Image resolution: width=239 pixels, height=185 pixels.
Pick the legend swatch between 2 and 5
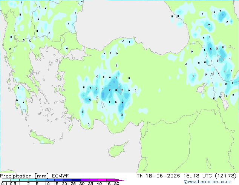pyautogui.click(x=32, y=180)
